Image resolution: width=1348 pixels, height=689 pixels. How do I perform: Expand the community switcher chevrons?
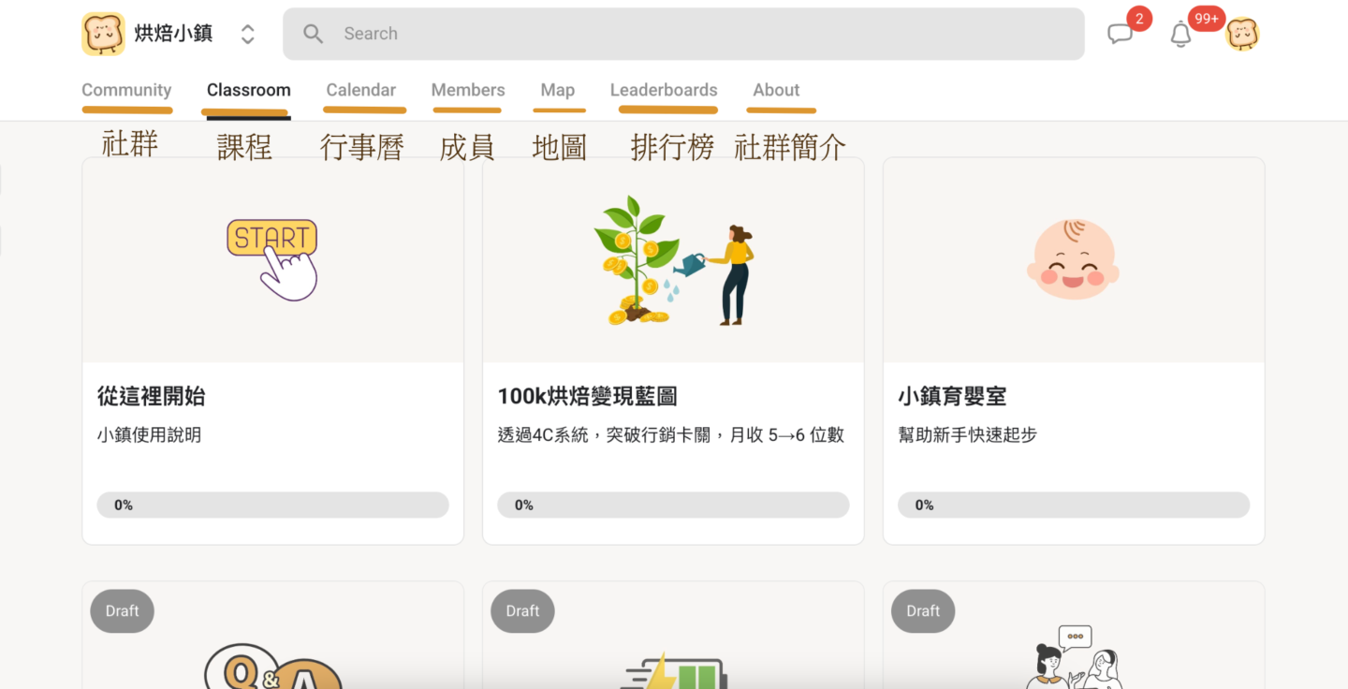247,35
